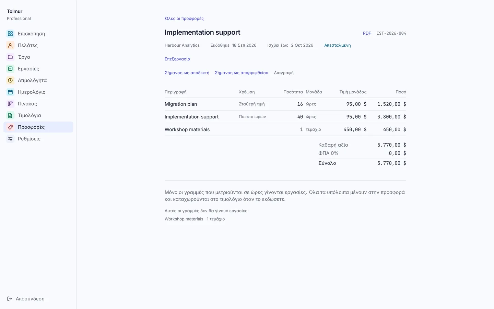Click the 1.520,00 $ amount
The height and width of the screenshot is (309, 494).
pyautogui.click(x=392, y=104)
